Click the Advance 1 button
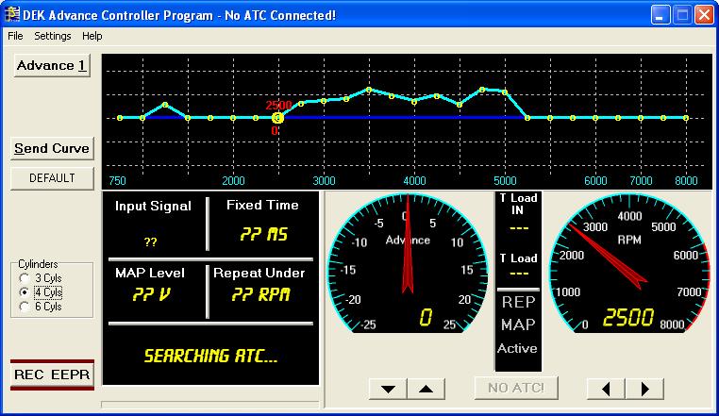 coord(52,66)
